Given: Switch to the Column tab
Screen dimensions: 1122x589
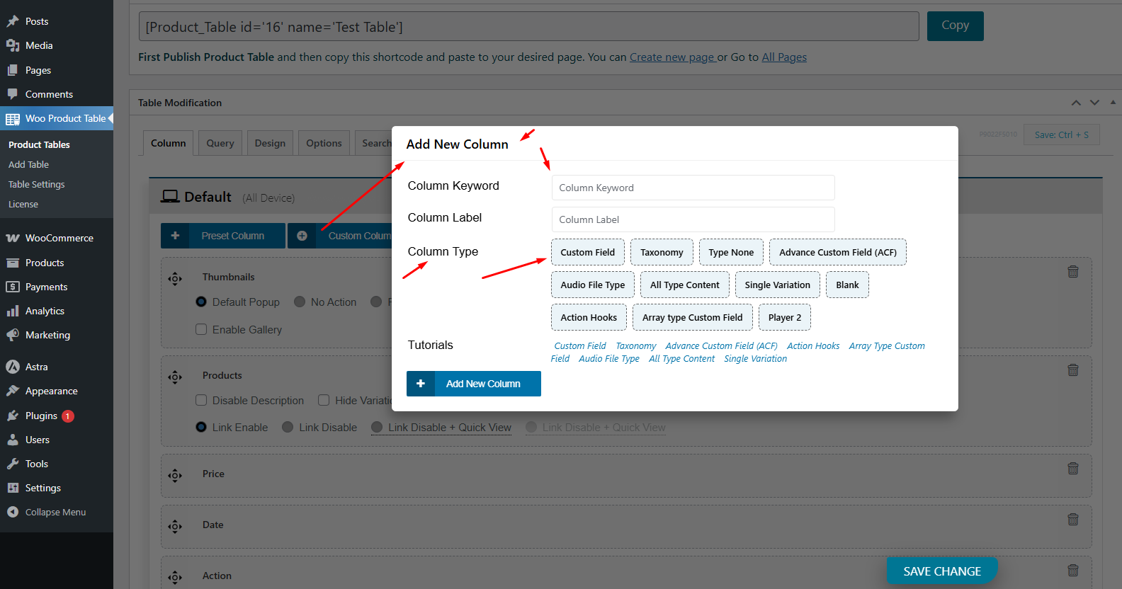Looking at the screenshot, I should coord(168,143).
